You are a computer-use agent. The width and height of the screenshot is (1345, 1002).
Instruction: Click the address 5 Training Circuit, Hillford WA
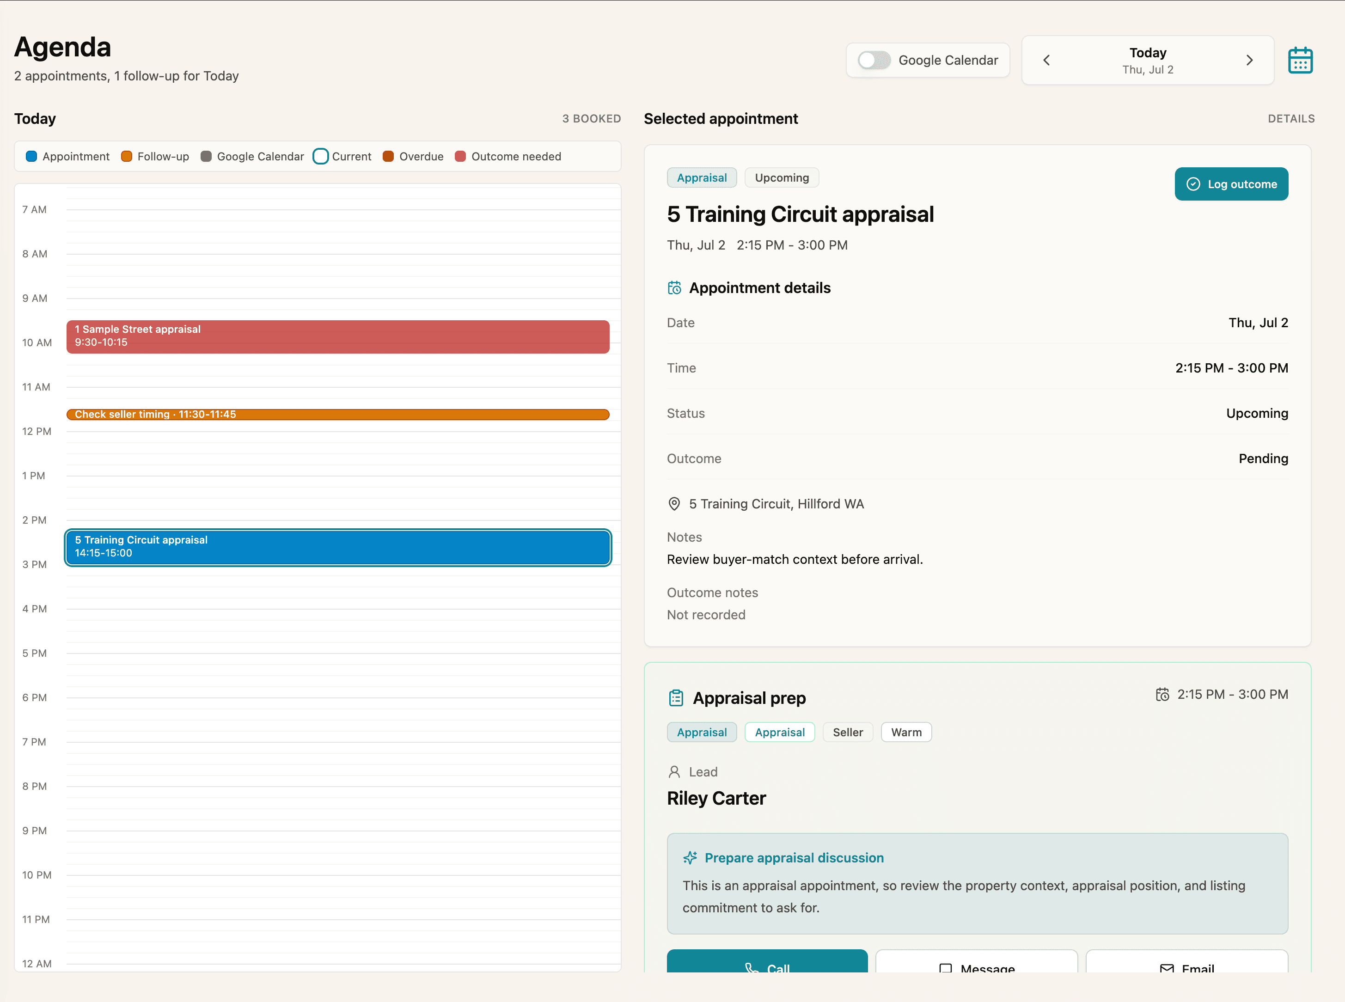coord(776,504)
